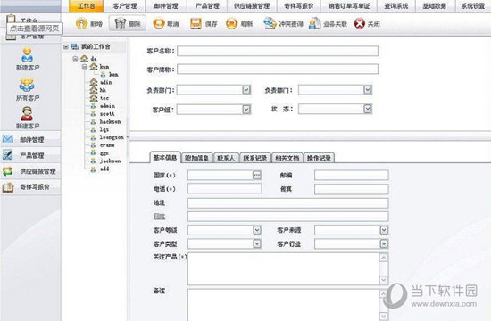Switch to the 联系人 tab
The image size is (491, 321).
226,158
